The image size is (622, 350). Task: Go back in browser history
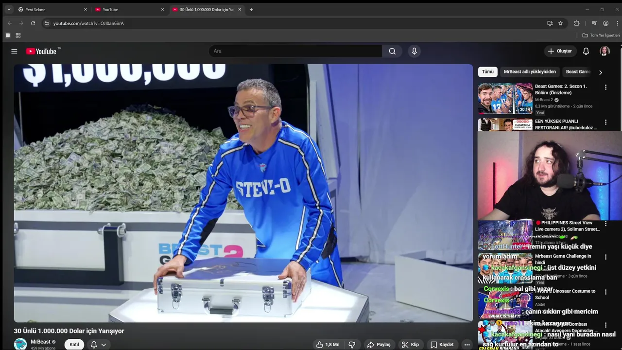pyautogui.click(x=9, y=23)
